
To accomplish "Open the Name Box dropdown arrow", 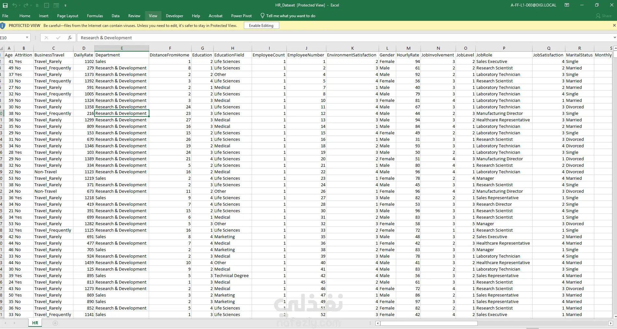I will 27,38.
